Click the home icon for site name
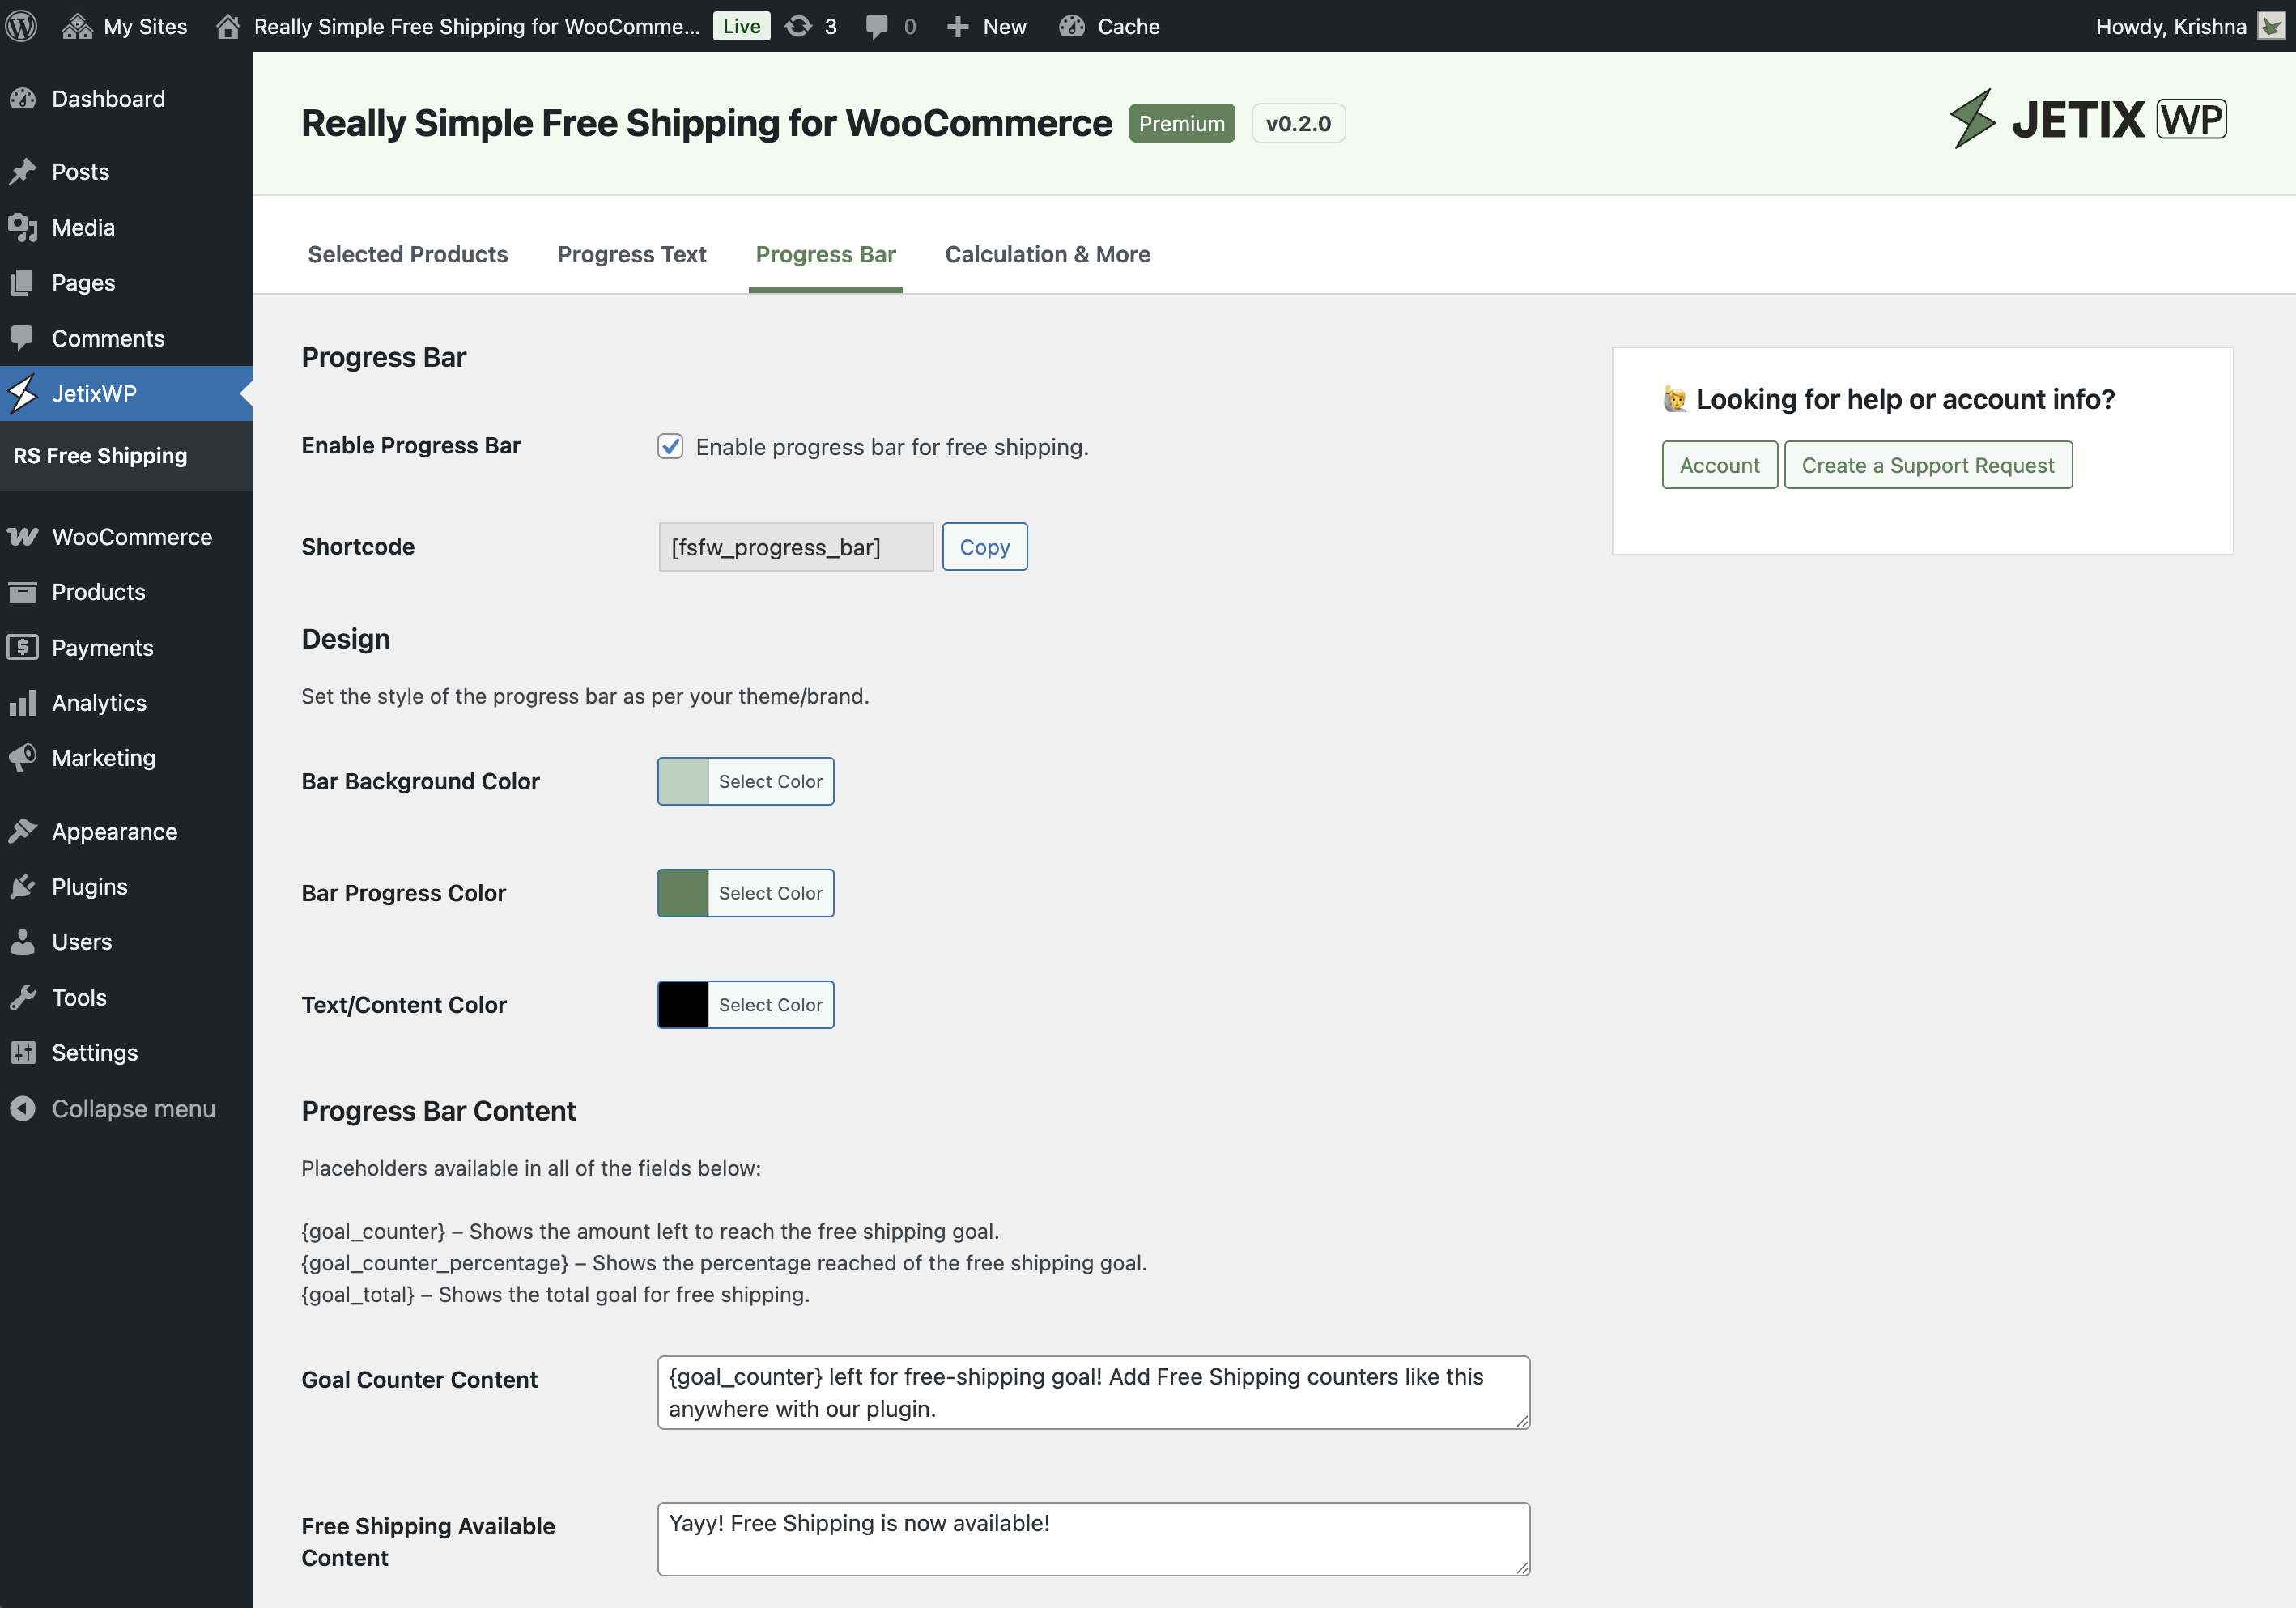 [228, 26]
